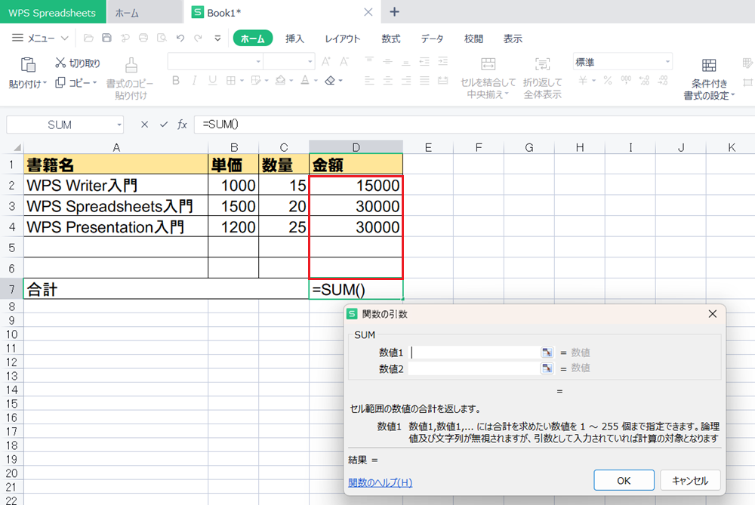This screenshot has width=755, height=505.
Task: Click the font color A icon
Action: click(x=305, y=81)
